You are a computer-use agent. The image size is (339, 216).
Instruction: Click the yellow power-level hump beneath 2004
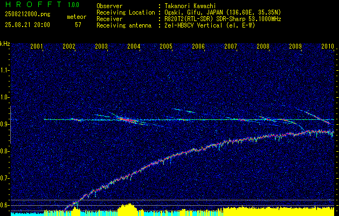click(128, 209)
